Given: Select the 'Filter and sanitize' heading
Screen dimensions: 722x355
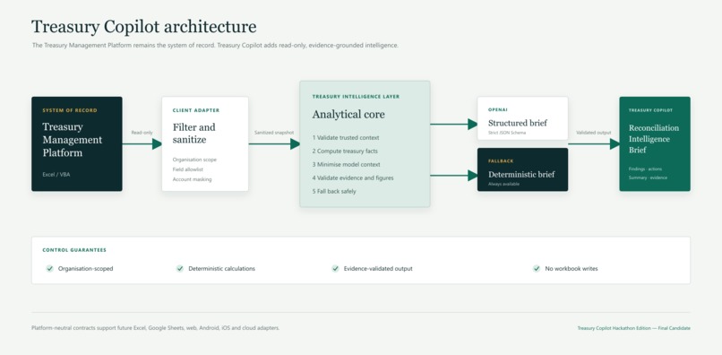Looking at the screenshot, I should pos(193,134).
